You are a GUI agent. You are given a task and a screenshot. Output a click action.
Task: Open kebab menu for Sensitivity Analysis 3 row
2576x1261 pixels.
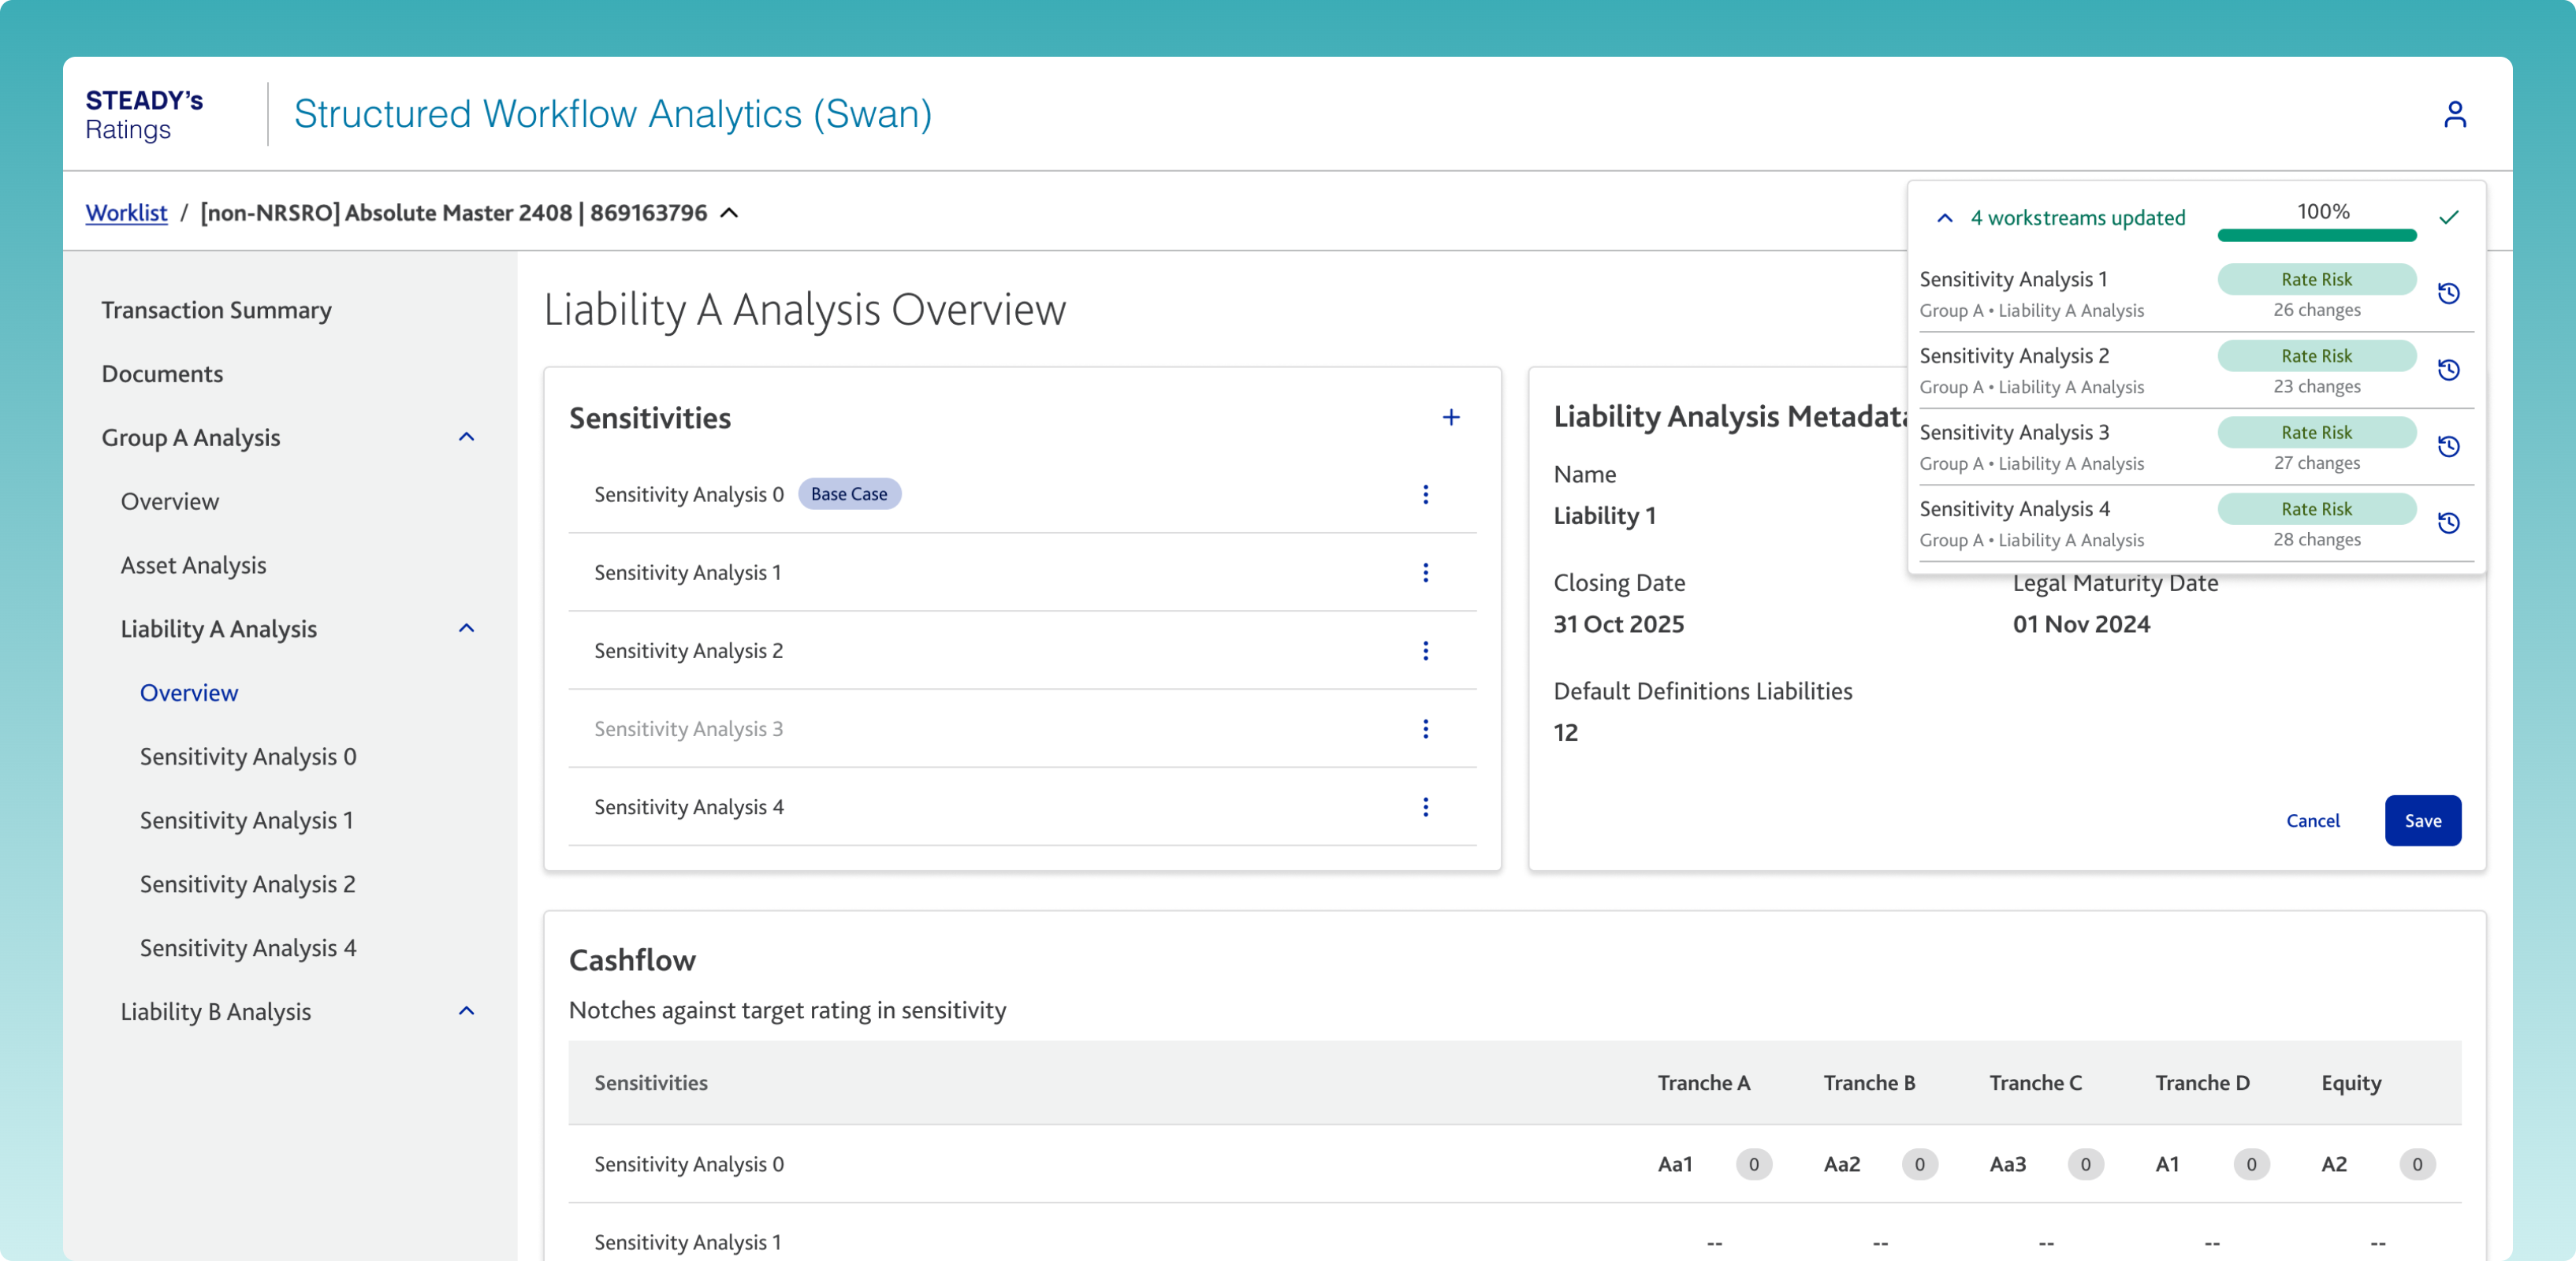point(1425,728)
